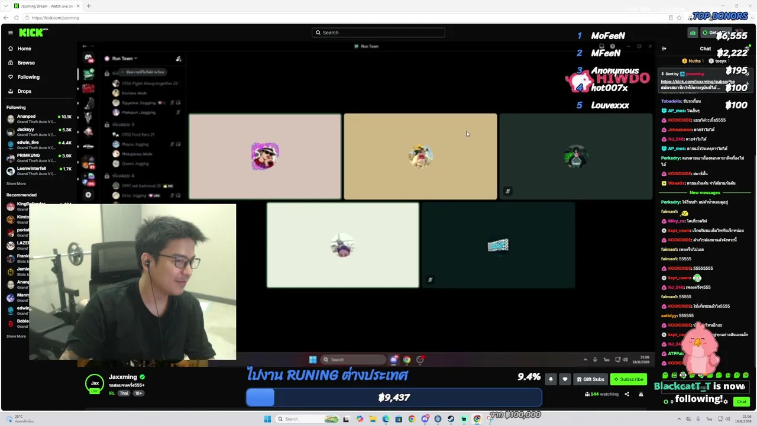Click Discord help icon in title bar
Image resolution: width=757 pixels, height=426 pixels.
[613, 46]
